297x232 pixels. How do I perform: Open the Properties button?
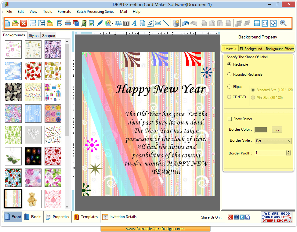(58, 217)
